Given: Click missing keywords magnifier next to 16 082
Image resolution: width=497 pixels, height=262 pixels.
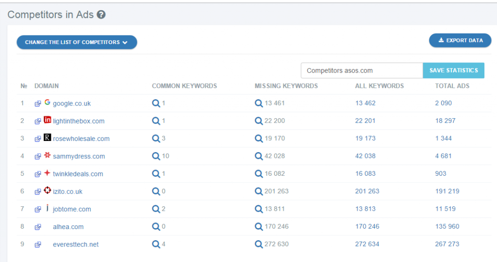Looking at the screenshot, I should [259, 174].
